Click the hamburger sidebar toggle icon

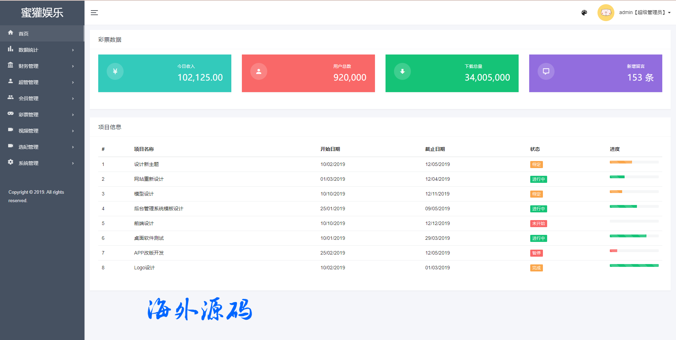click(x=94, y=13)
